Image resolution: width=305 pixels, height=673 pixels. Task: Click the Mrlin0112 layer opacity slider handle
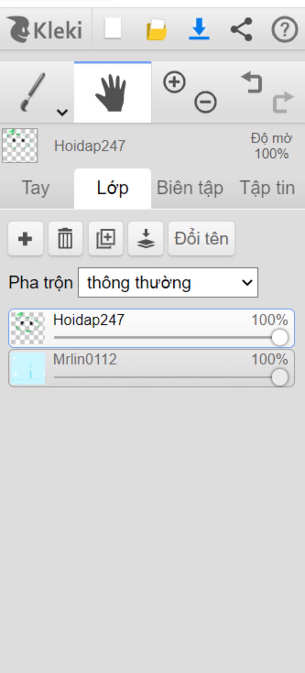[x=280, y=377]
